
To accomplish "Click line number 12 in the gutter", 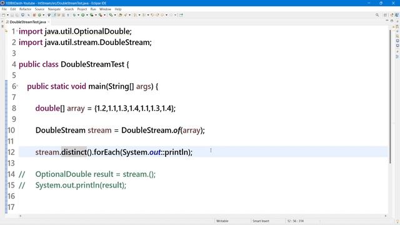I will 11,152.
